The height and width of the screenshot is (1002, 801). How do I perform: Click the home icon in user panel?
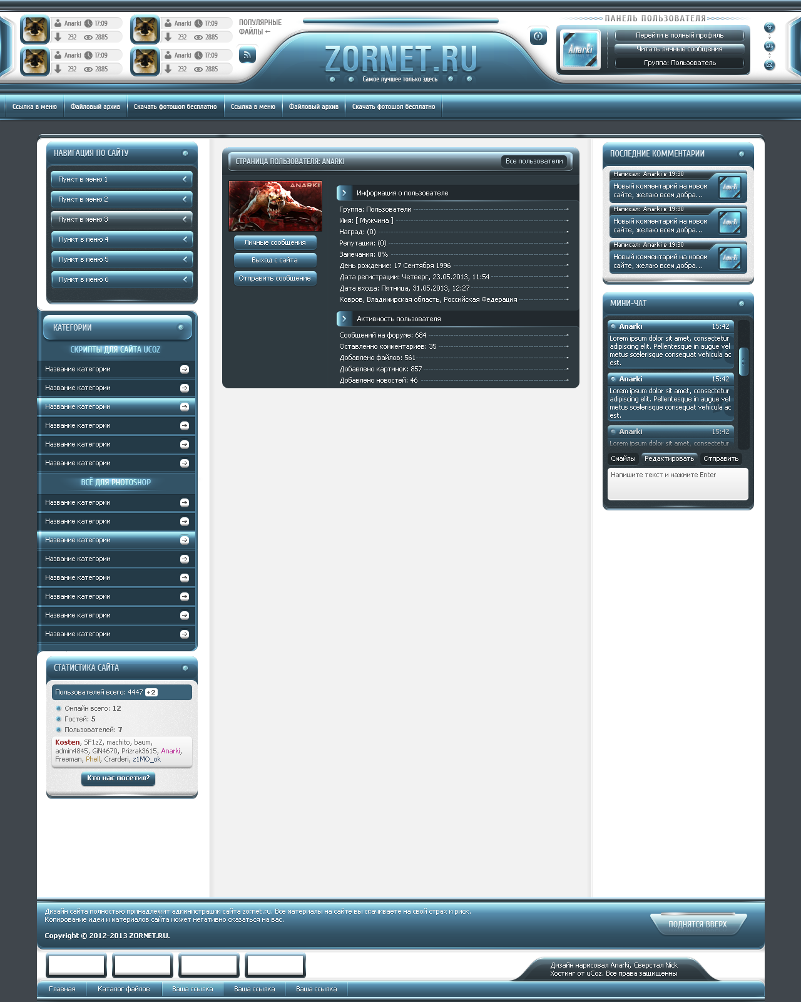tap(769, 28)
